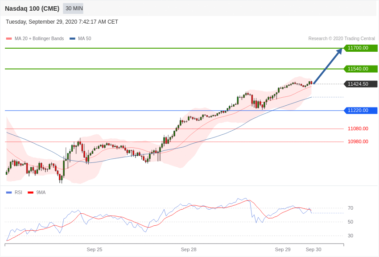Click the Nasdaq 100 (CME) title
379x257 pixels.
(32, 8)
